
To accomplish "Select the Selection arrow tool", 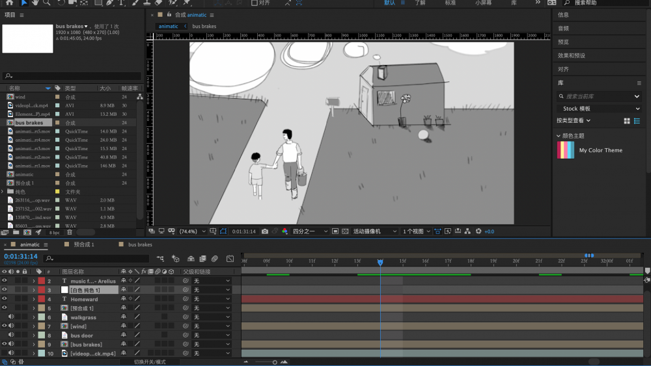I will click(x=23, y=2).
